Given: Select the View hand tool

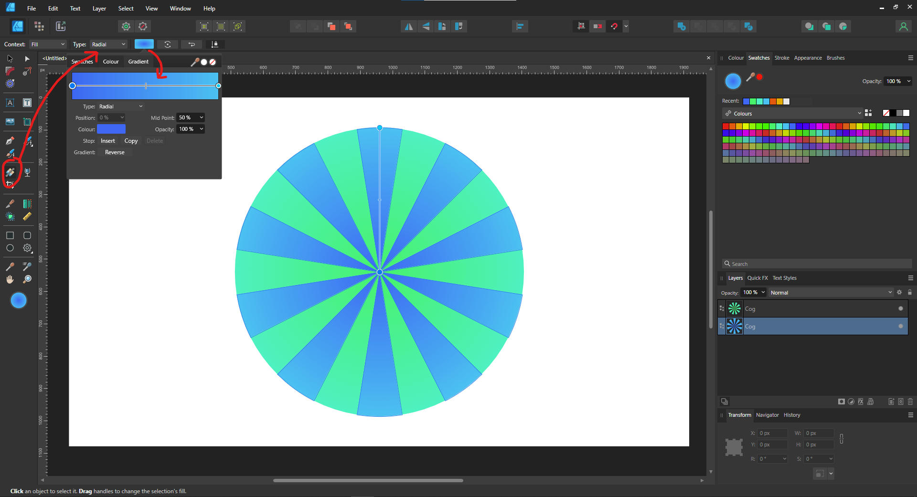Looking at the screenshot, I should click(10, 279).
